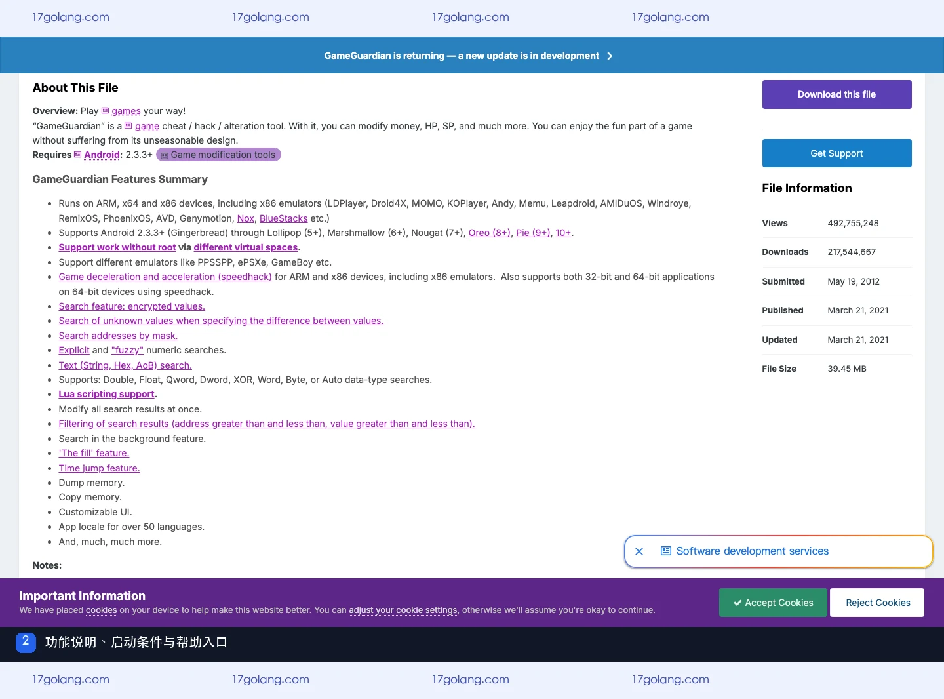Image resolution: width=944 pixels, height=699 pixels.
Task: Reject Cookies
Action: tap(877, 603)
